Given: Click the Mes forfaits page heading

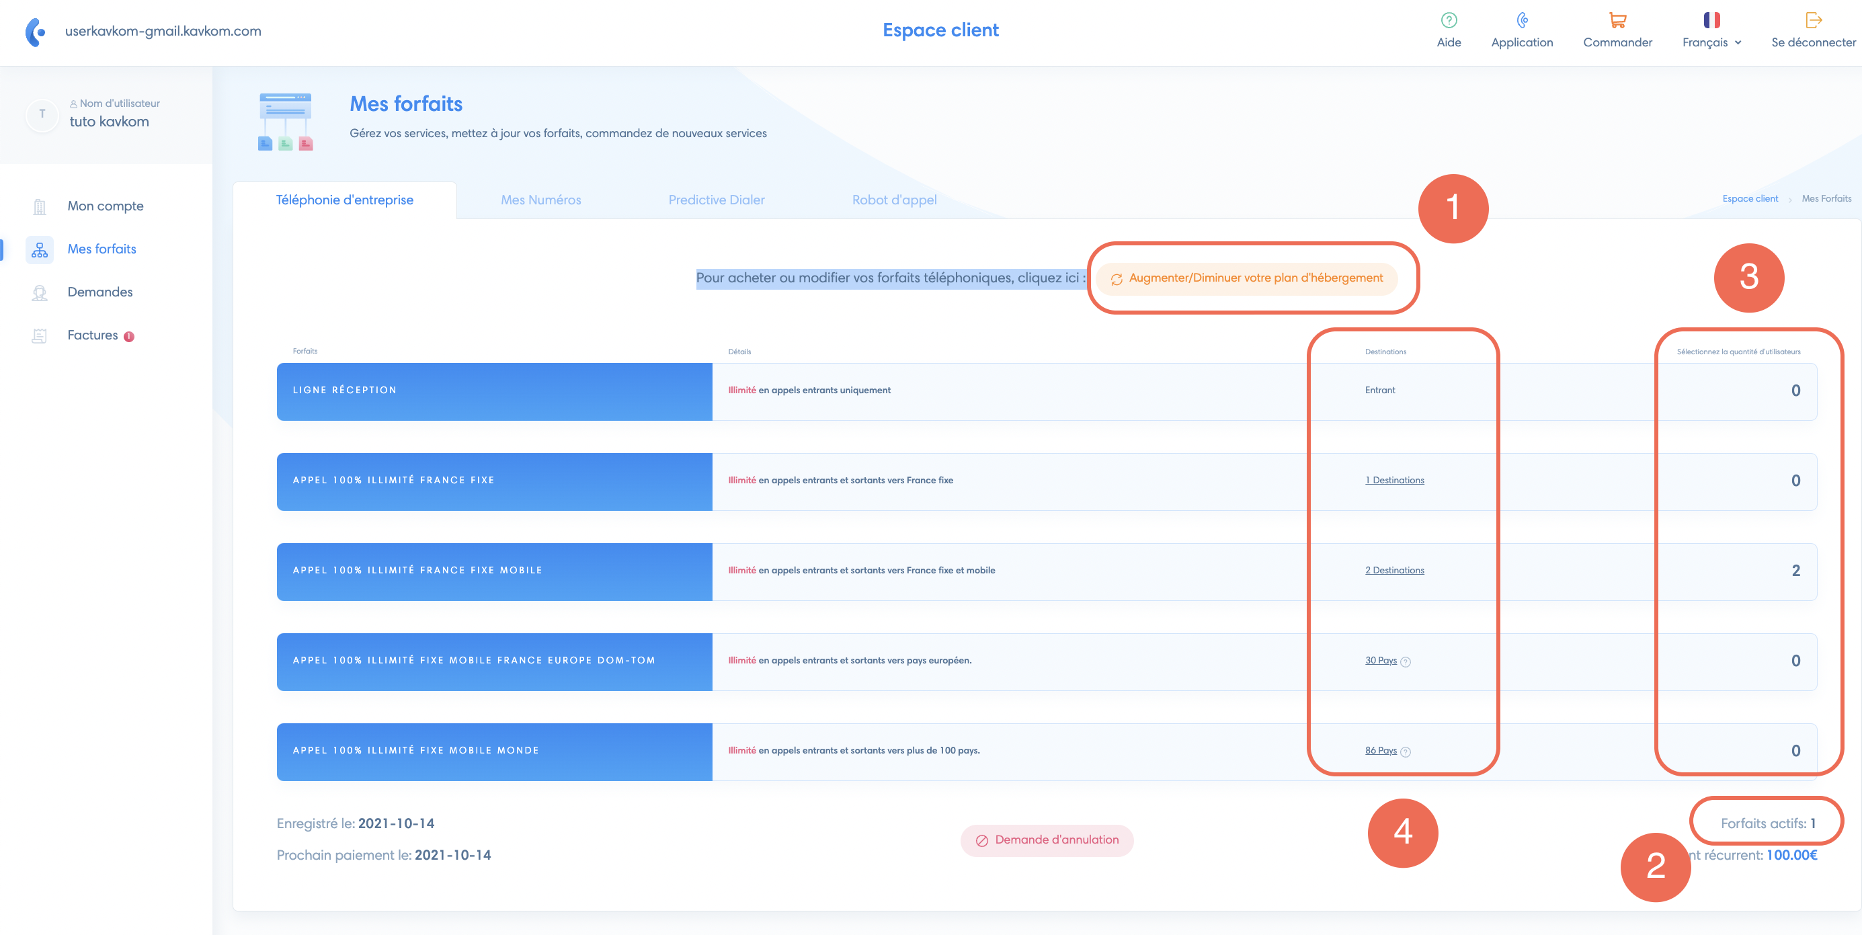Looking at the screenshot, I should 406,104.
